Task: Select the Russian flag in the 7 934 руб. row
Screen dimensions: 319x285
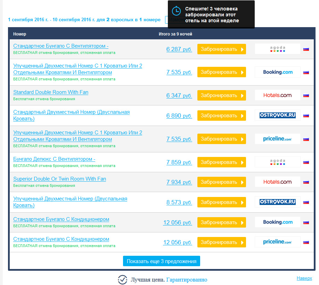Action: coord(306,182)
